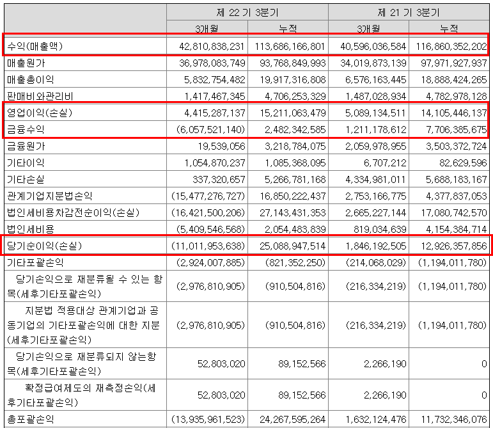Select net income value 1,846,192,505
Image resolution: width=493 pixels, height=428 pixels.
(375, 246)
